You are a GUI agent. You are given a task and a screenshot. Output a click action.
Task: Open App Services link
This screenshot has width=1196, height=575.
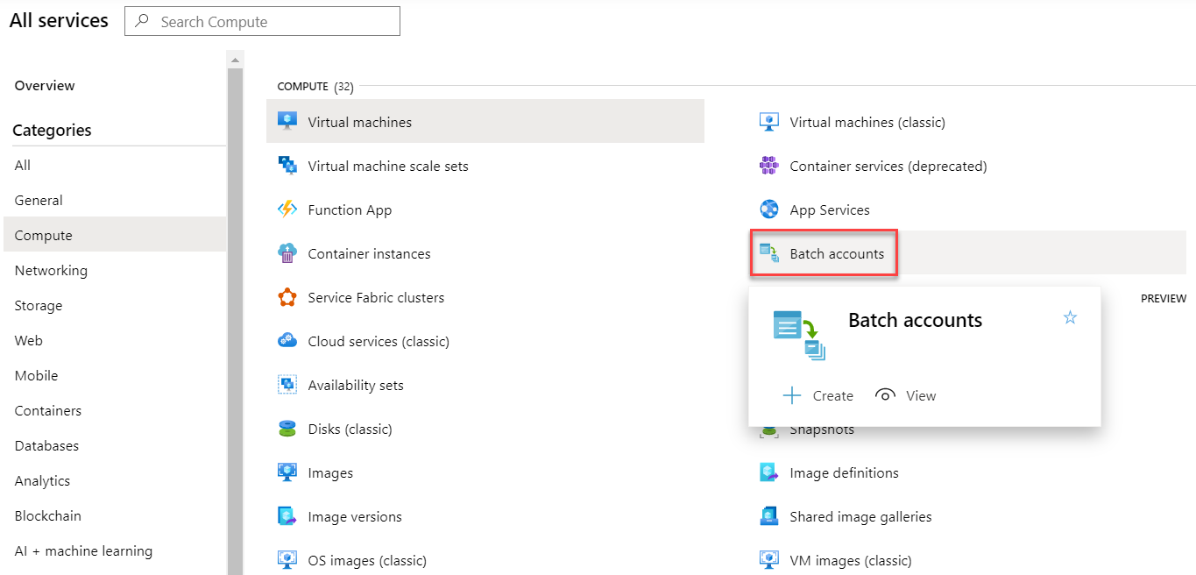830,209
